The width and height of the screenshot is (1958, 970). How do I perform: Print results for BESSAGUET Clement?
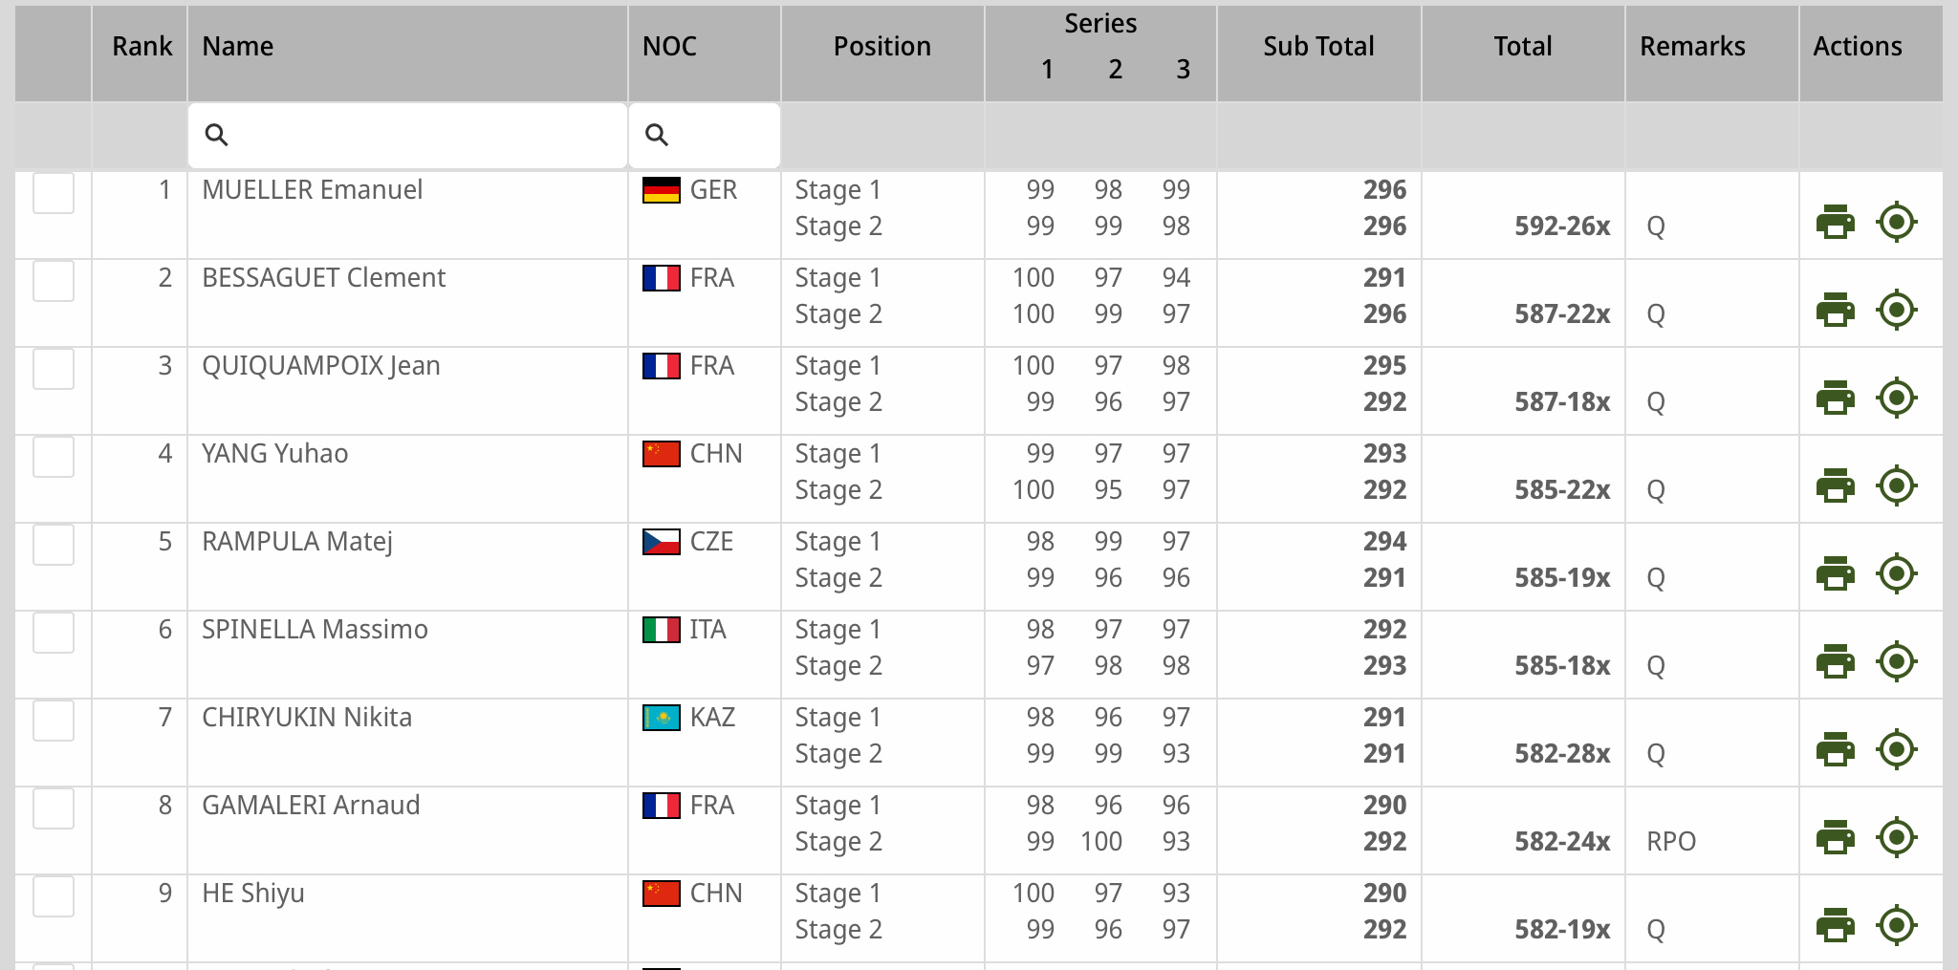point(1835,310)
